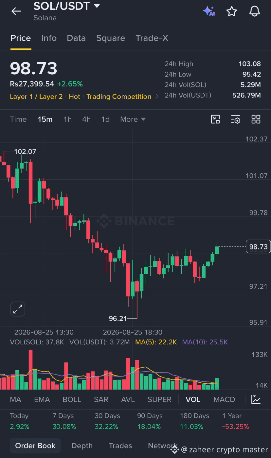Tap the 102.07 high marker on chart
This screenshot has height=458, width=271.
pyautogui.click(x=25, y=152)
